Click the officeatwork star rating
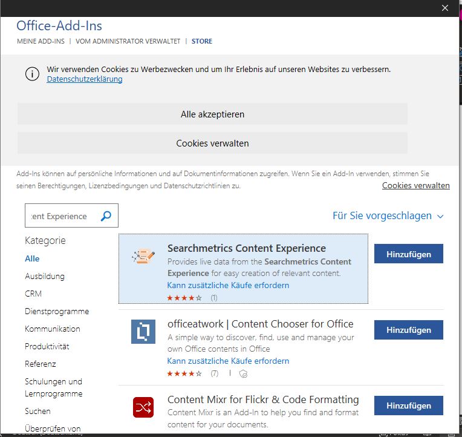The image size is (462, 437). (184, 373)
